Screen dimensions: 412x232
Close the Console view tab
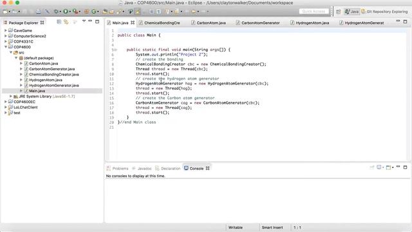click(207, 168)
